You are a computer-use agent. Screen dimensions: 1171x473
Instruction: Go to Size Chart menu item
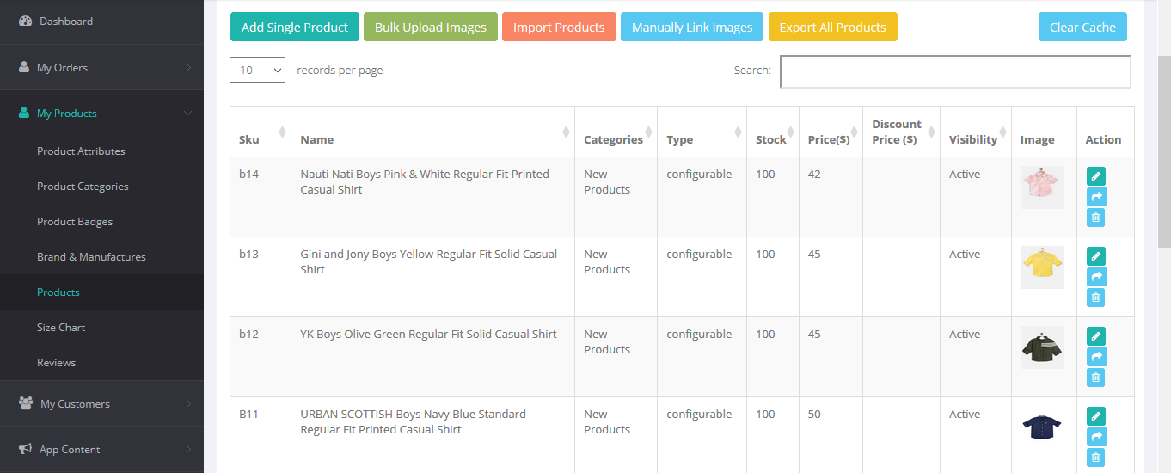[x=61, y=328]
